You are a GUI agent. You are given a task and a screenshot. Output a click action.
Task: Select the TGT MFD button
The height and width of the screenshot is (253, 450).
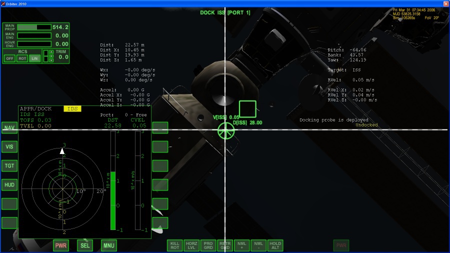point(9,165)
